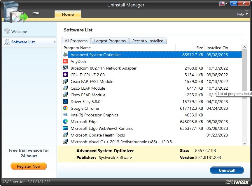Select the AnyDesk icon in software list
Viewport: 252px width, 186px height.
pos(65,61)
